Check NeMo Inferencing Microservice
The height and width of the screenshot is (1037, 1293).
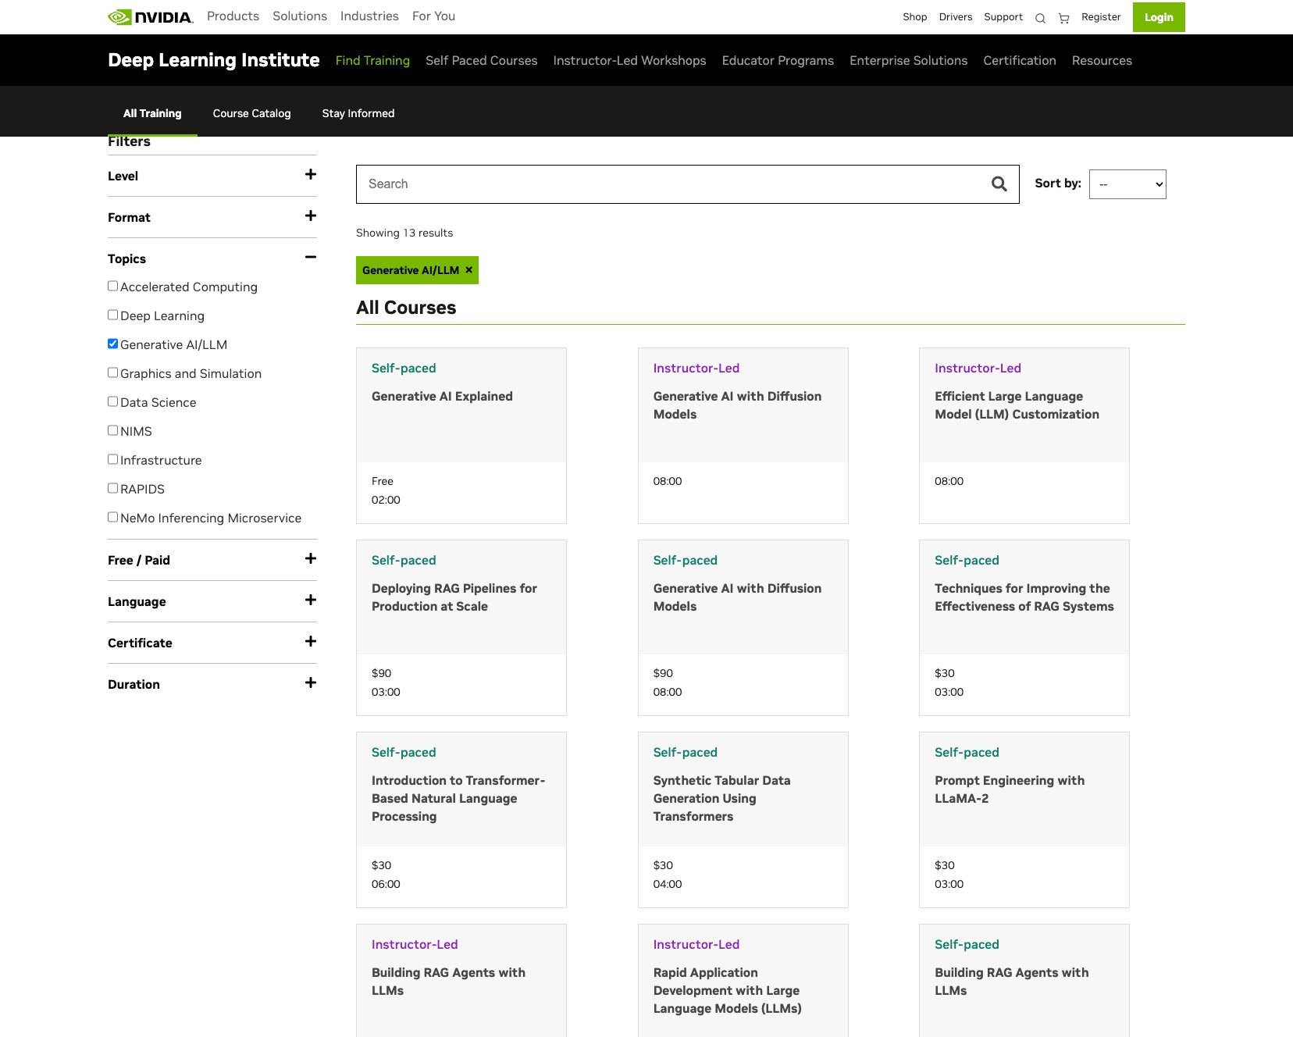(113, 517)
